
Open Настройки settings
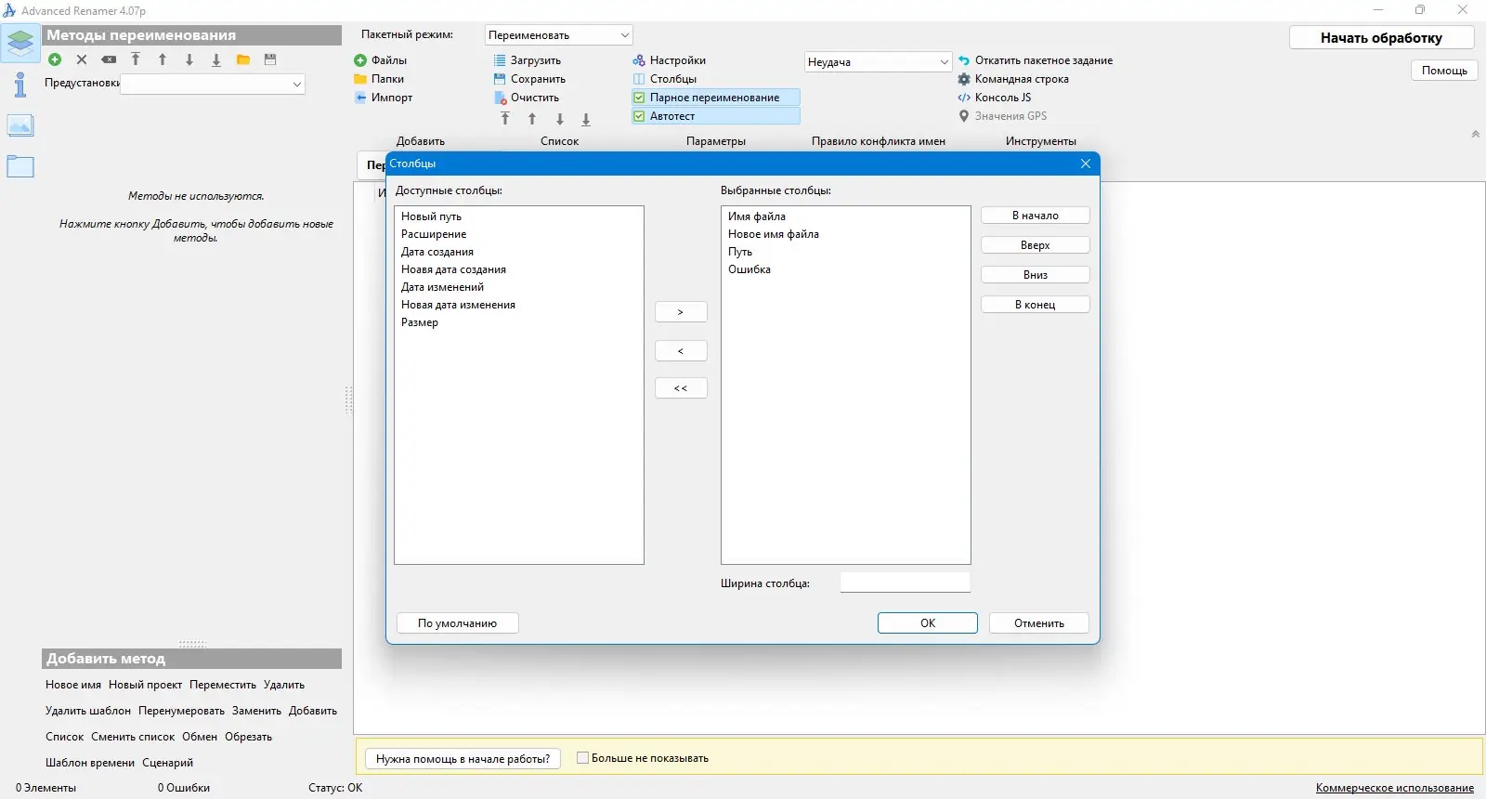point(670,60)
